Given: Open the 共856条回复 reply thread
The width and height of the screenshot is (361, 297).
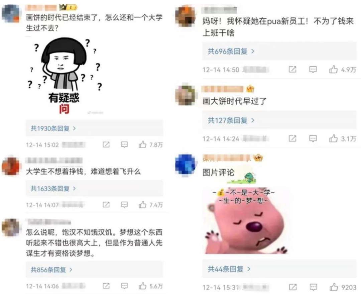Looking at the screenshot, I should (x=94, y=270).
